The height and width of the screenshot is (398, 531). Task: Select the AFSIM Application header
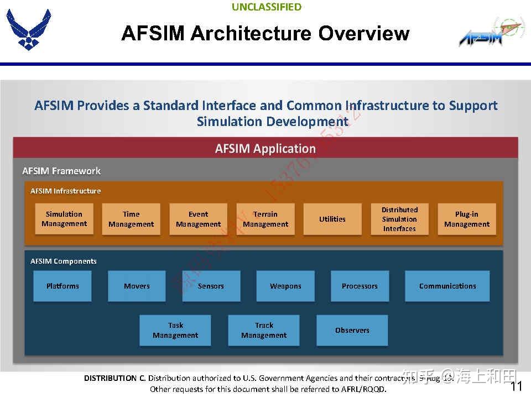tap(265, 148)
